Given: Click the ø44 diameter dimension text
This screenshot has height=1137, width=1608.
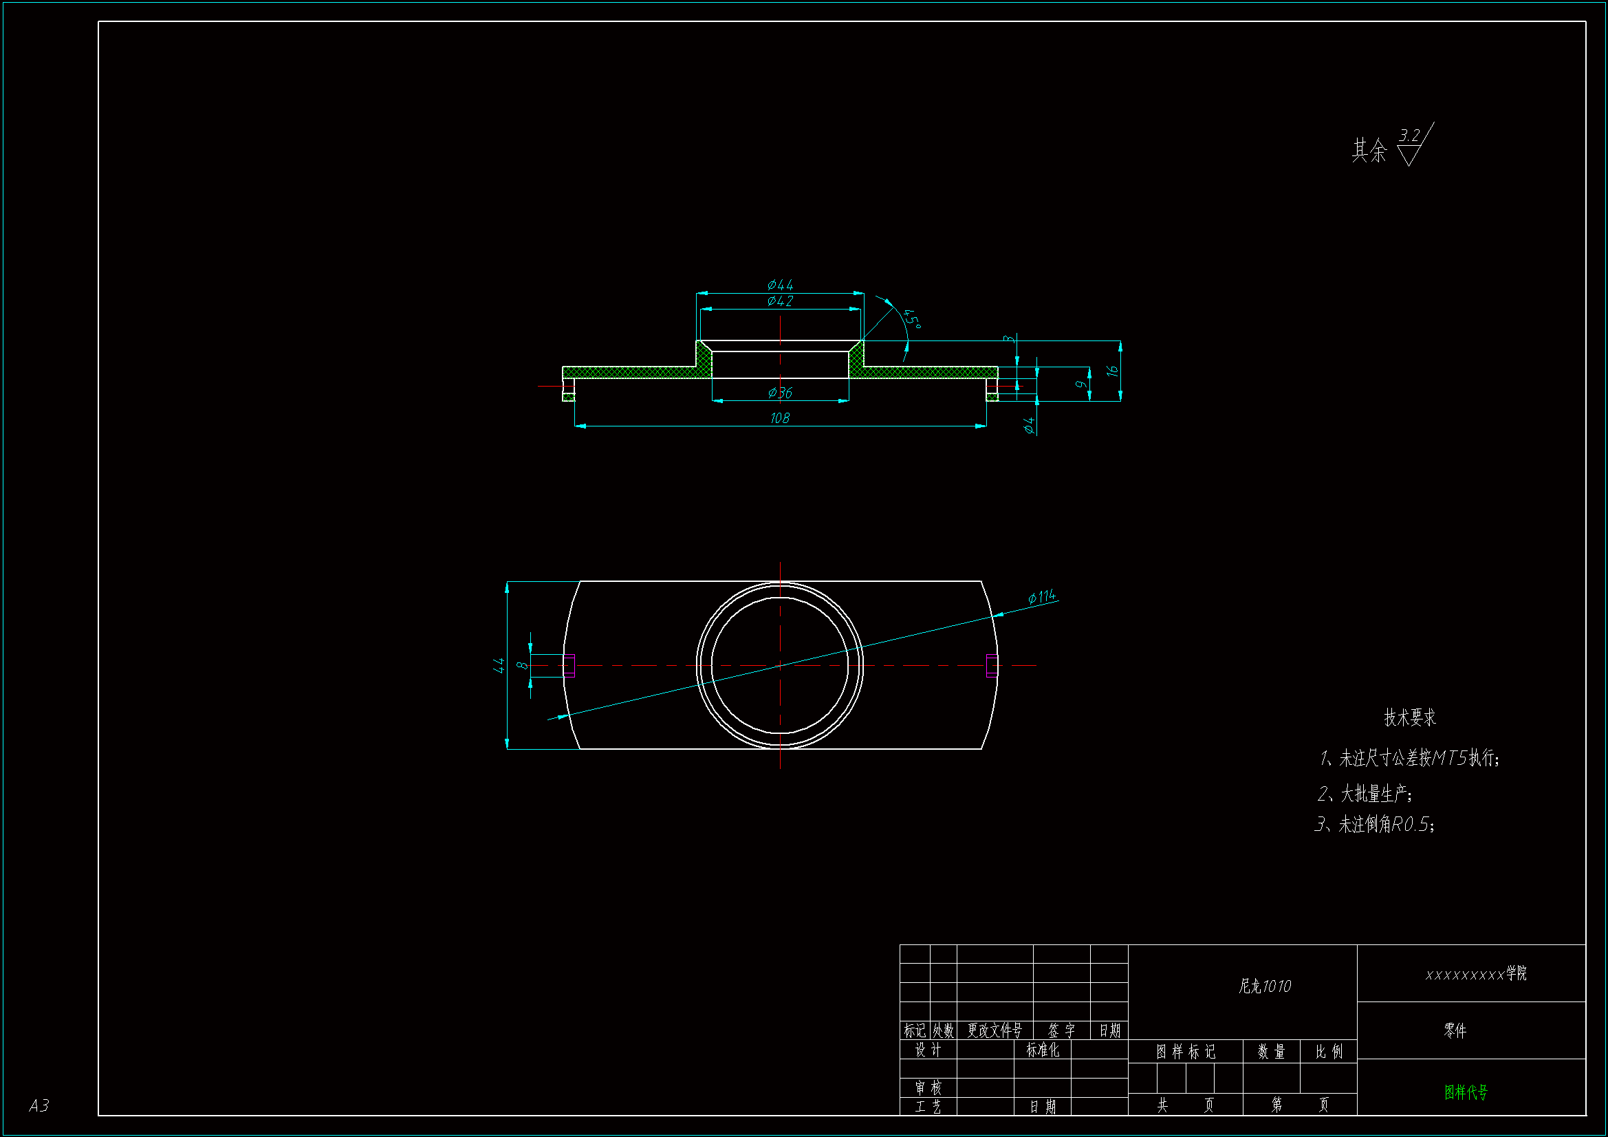Looking at the screenshot, I should [779, 285].
